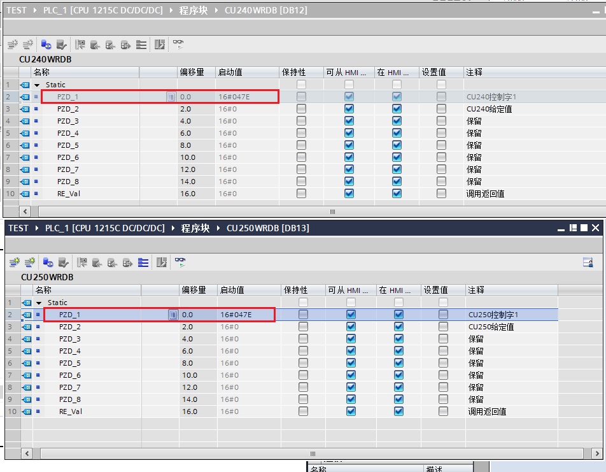Screen dimensions: 606x472
Task: Click the tag icon of RE_Val row in CU250WRDB
Action: tap(27, 411)
